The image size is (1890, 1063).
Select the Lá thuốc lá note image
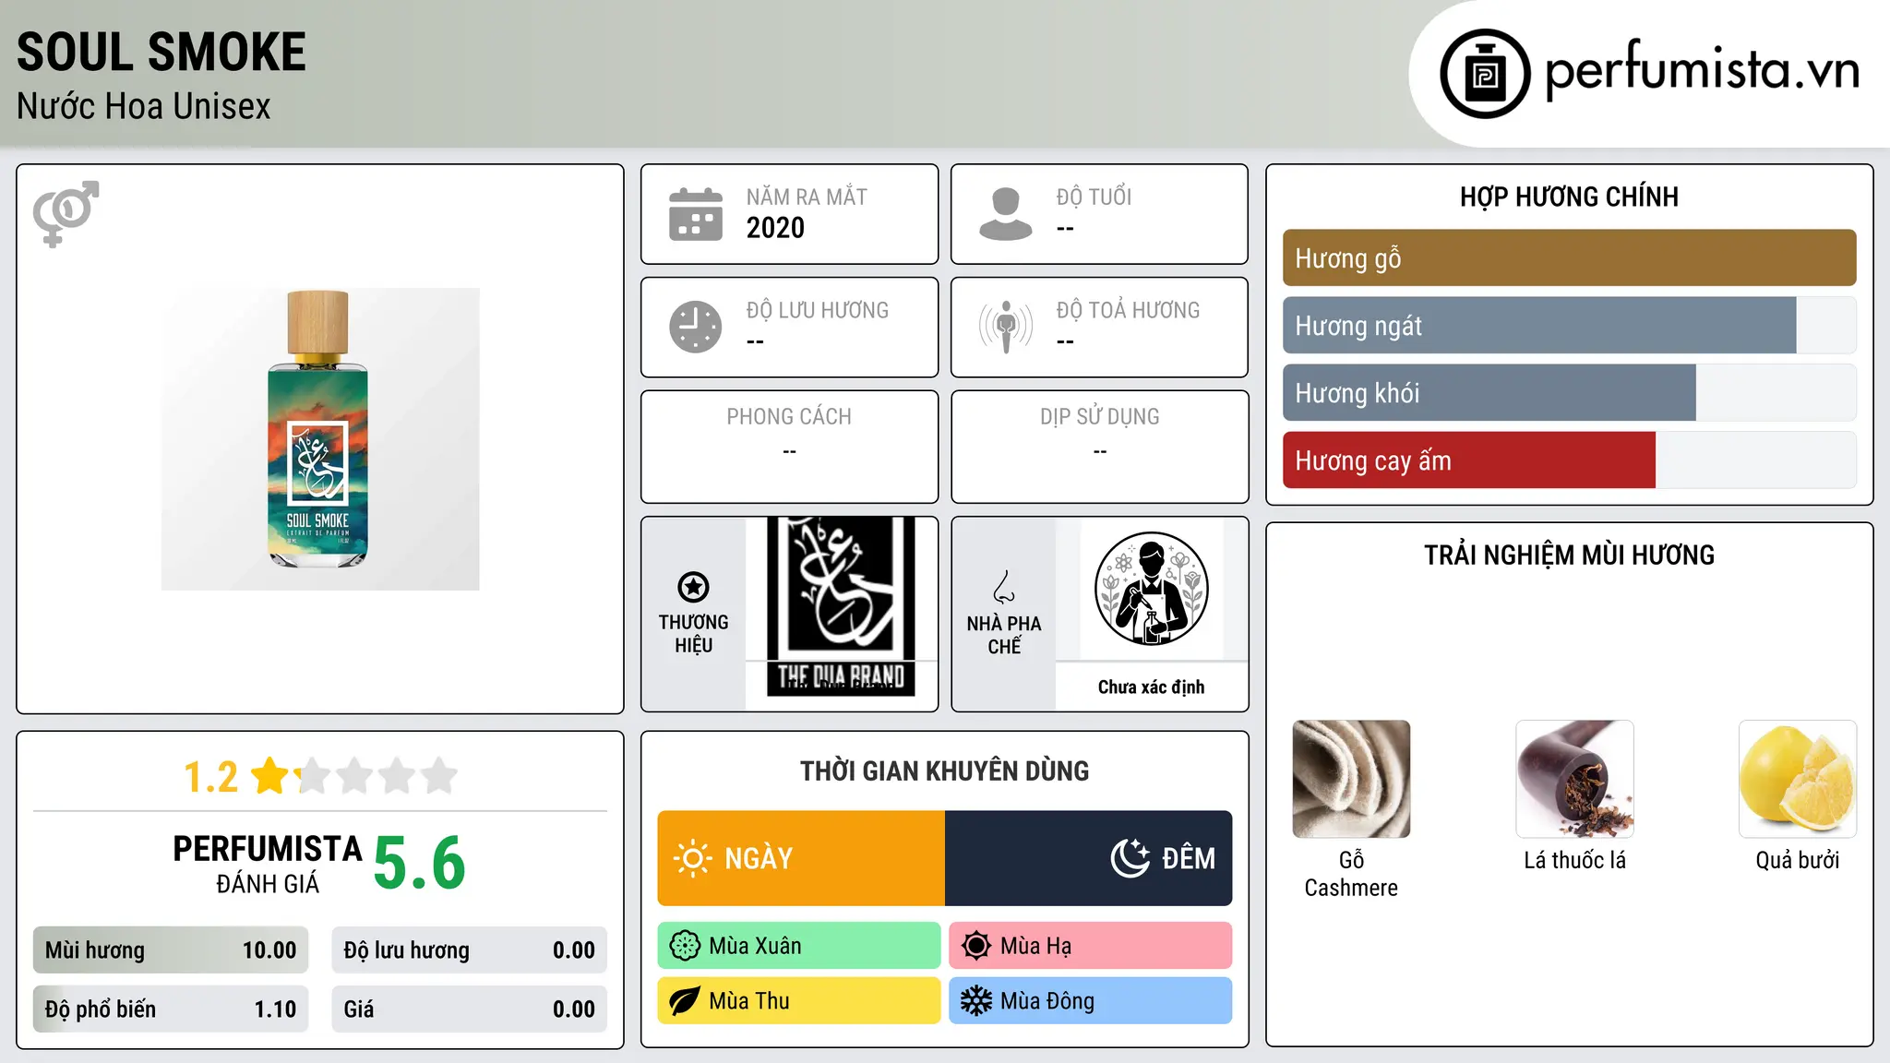coord(1574,779)
